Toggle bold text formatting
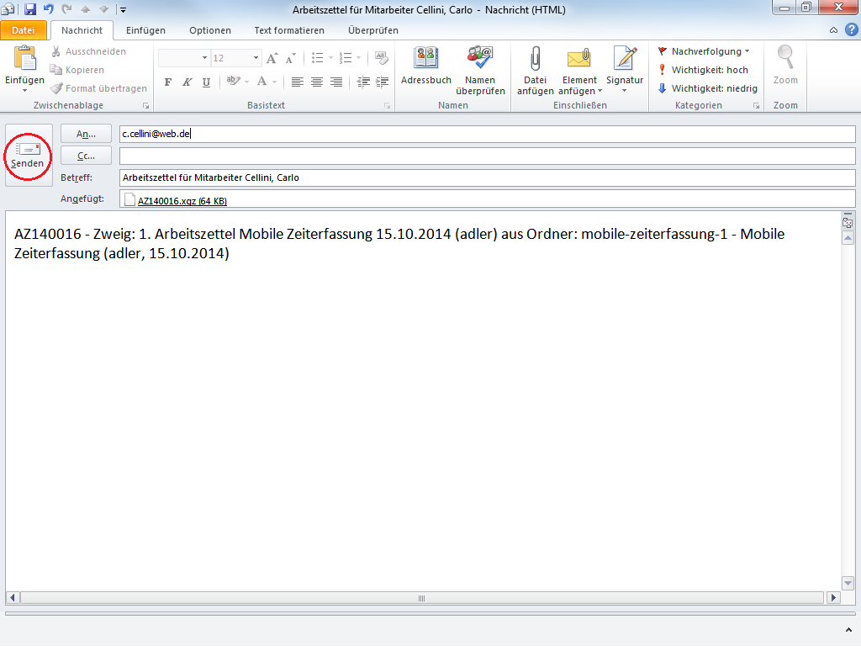 click(x=167, y=82)
